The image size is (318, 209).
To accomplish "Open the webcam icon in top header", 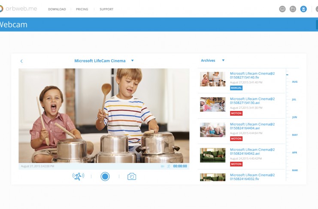I will pyautogui.click(x=303, y=9).
